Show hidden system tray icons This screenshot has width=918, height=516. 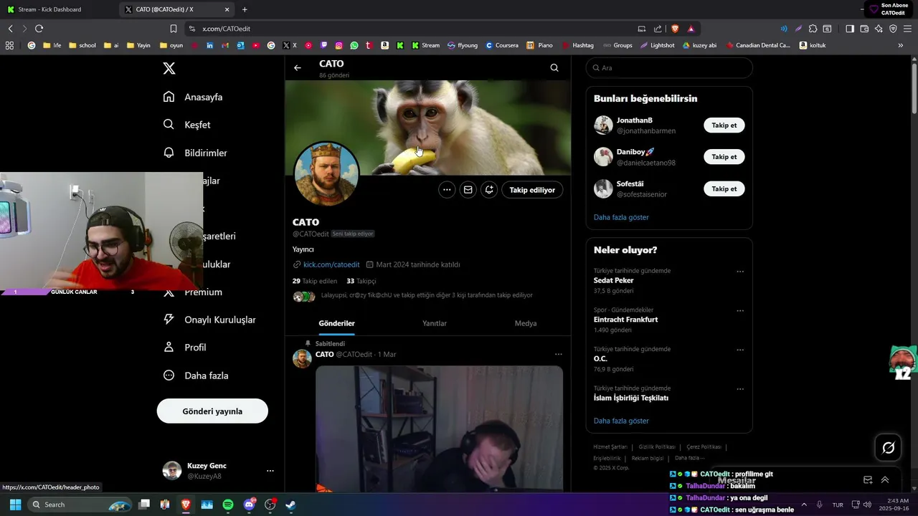coord(804,505)
